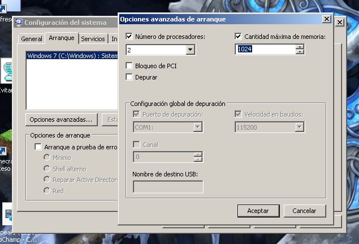Select Reparar Active Directory radio option
Viewport: 359px width, 244px height.
click(47, 179)
